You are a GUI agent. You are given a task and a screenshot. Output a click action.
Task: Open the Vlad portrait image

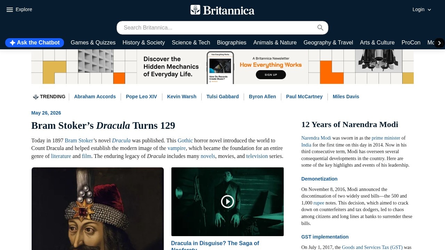98,209
